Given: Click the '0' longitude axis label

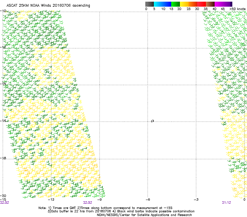Looking at the screenshot, I should 244,200.
